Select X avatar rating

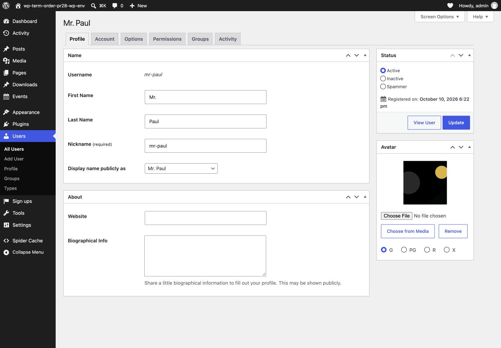[x=447, y=250]
